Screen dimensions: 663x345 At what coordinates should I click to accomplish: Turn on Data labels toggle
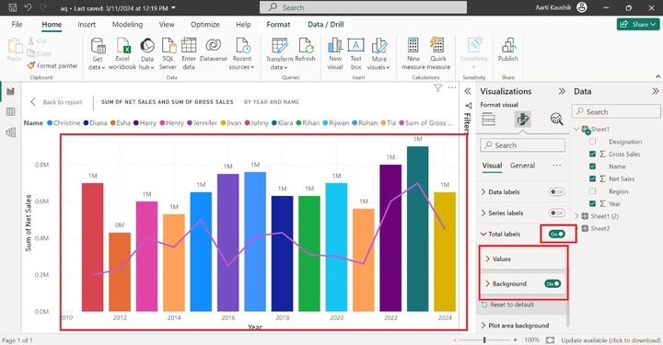click(x=556, y=191)
